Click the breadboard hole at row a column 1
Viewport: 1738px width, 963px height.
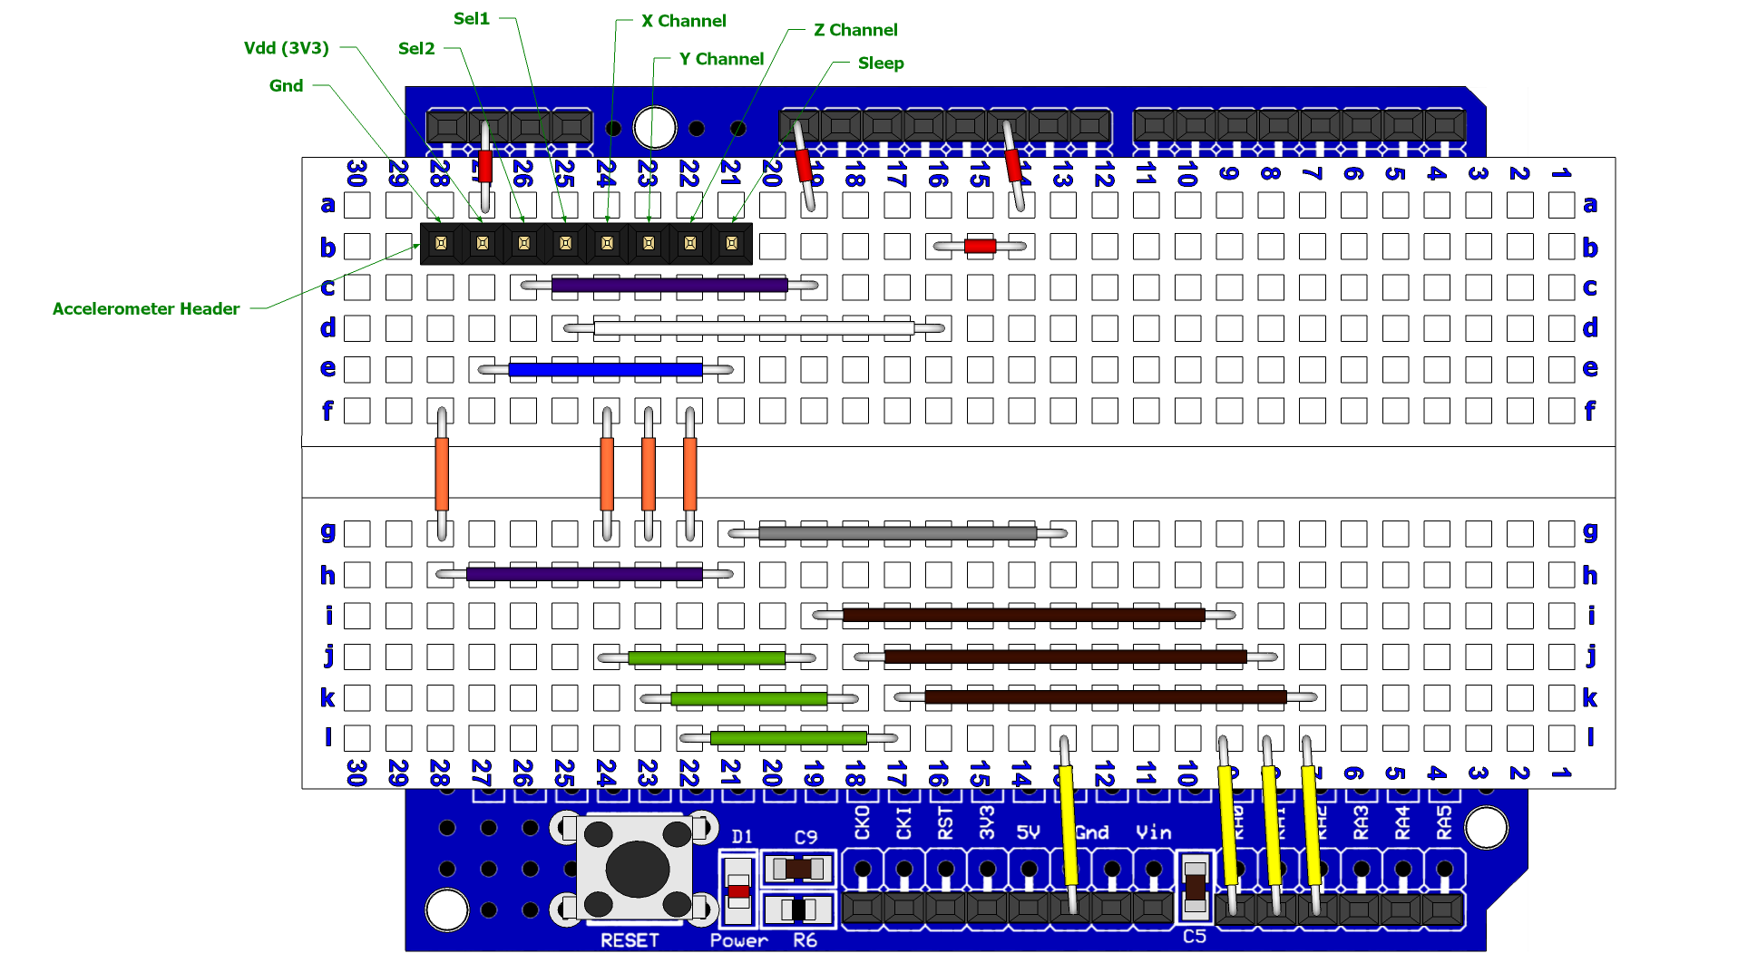click(x=1561, y=205)
